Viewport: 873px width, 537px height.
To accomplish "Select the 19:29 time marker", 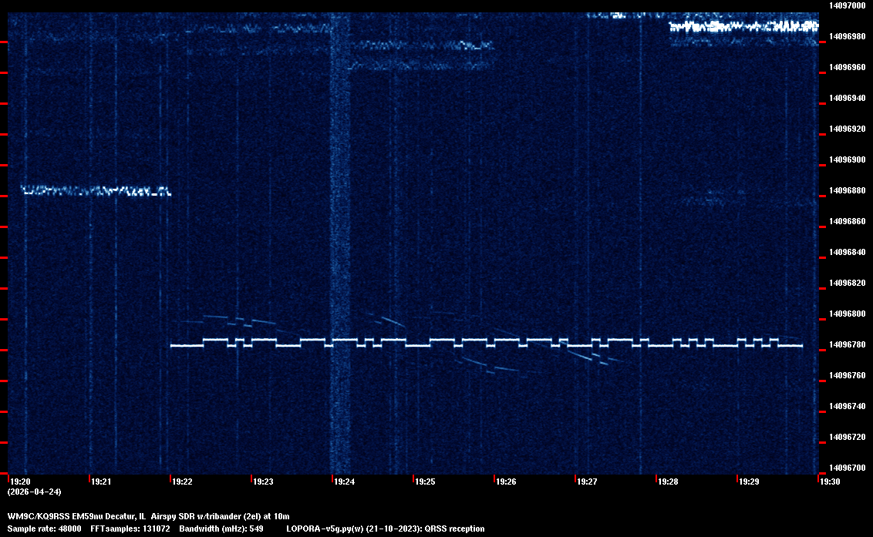I will tap(749, 482).
